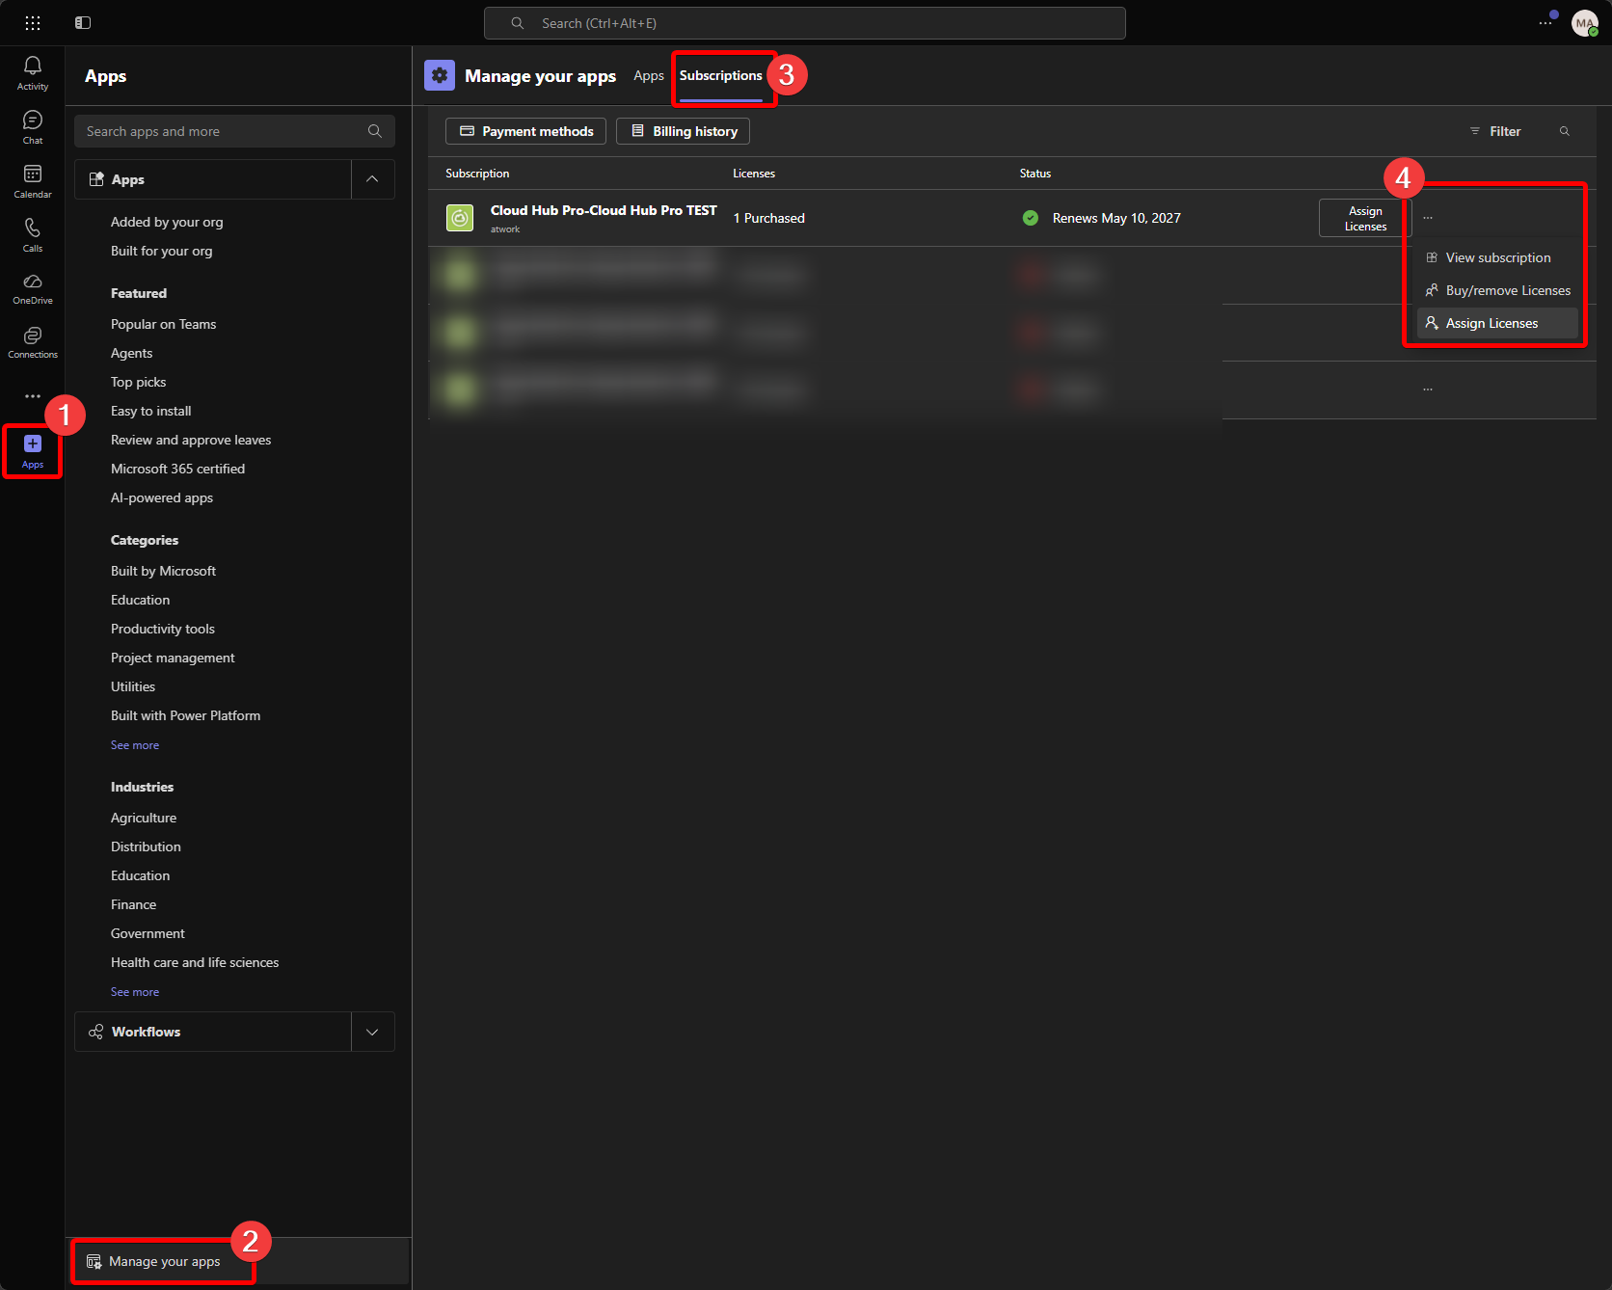Open Popular on Teams
This screenshot has width=1612, height=1290.
[x=163, y=324]
